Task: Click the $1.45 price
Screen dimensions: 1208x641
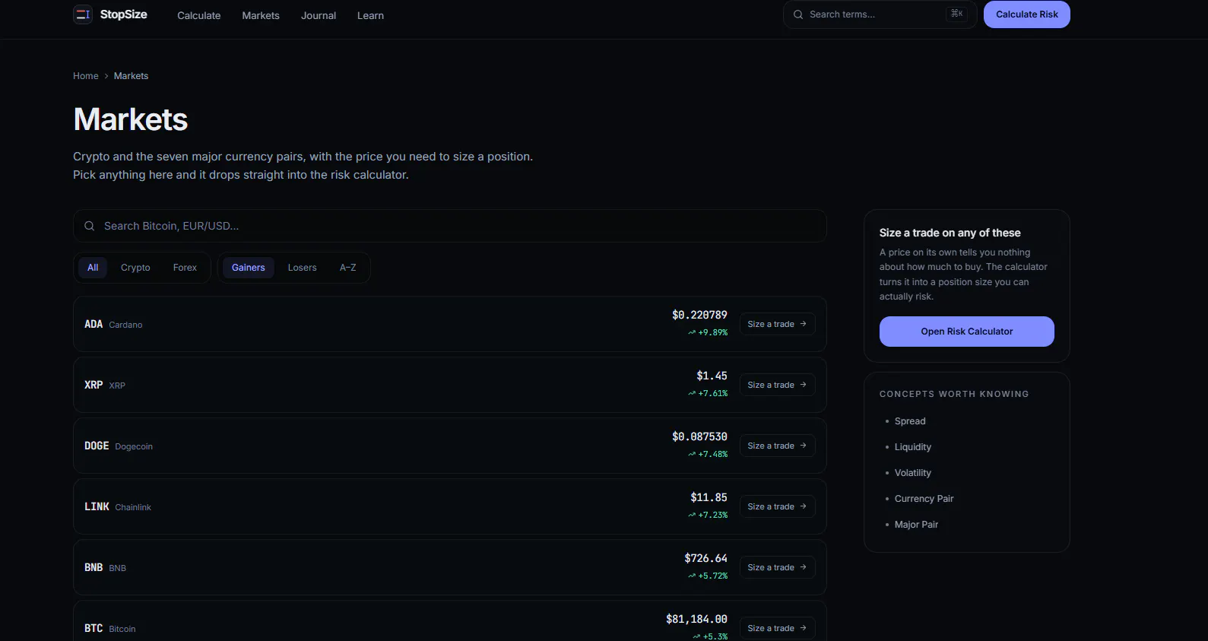Action: pyautogui.click(x=712, y=376)
